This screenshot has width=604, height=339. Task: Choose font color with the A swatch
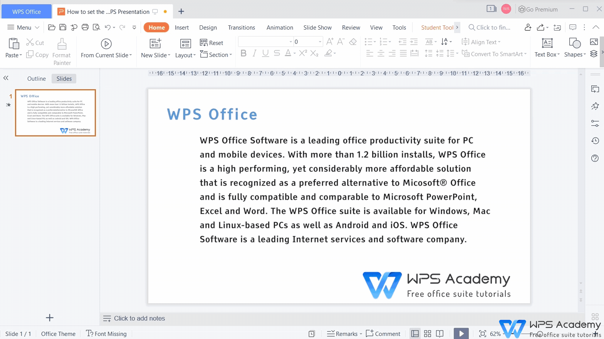coord(288,53)
